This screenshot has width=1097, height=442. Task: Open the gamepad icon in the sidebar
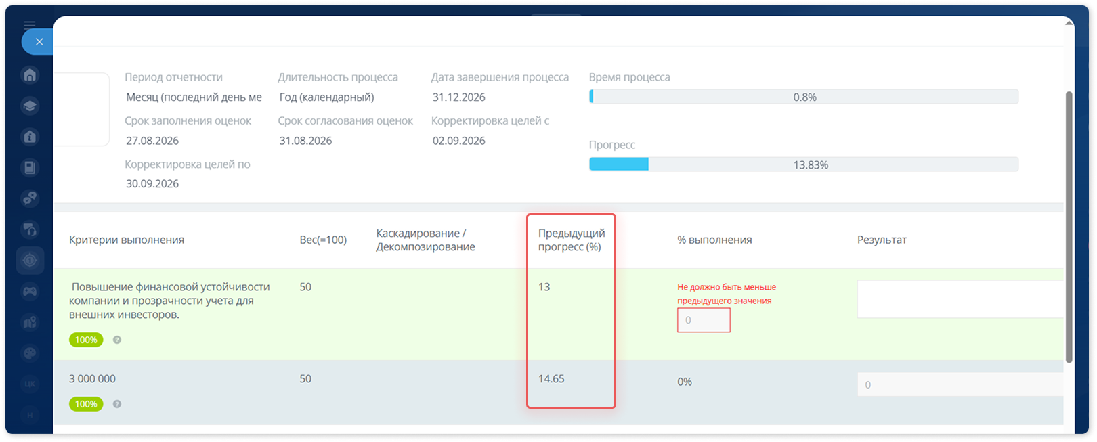click(30, 291)
